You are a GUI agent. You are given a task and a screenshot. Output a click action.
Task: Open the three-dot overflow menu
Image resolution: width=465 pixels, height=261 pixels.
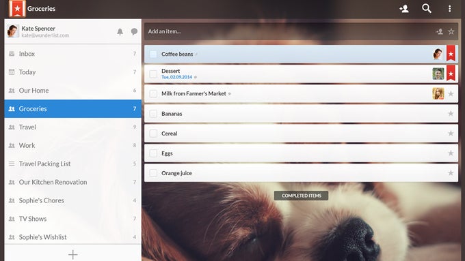(x=449, y=9)
